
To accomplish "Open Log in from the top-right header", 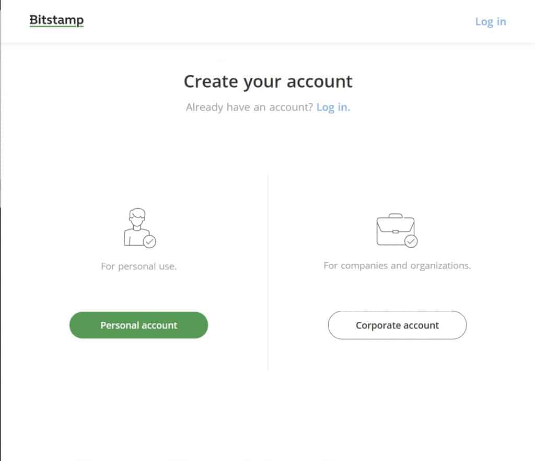I will 490,21.
